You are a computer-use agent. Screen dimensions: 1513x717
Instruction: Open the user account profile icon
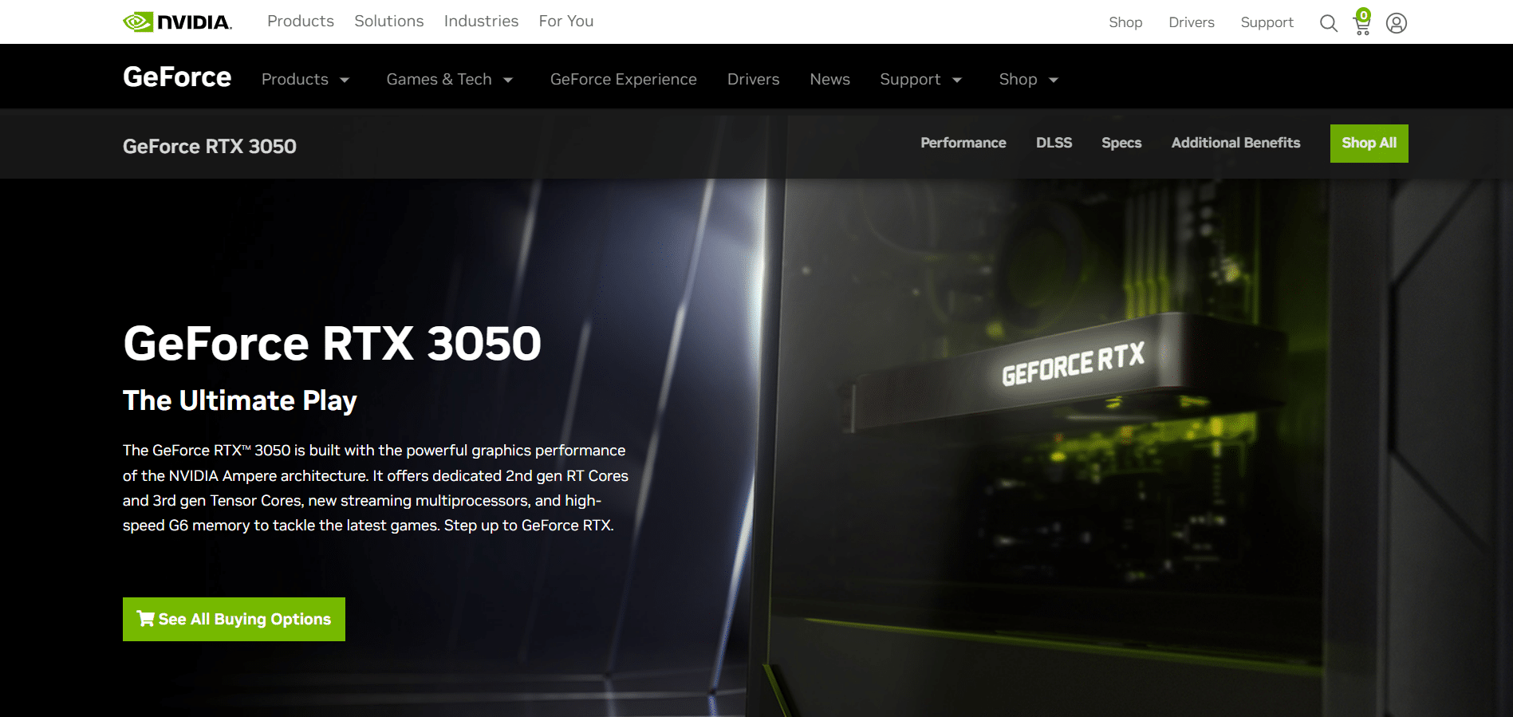point(1397,23)
